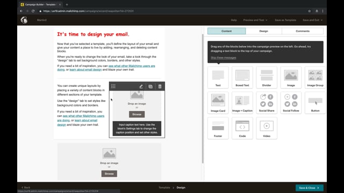Screen dimensions: 344x193
Task: Close the Campaign Builder browser tab
Action: tap(60, 4)
